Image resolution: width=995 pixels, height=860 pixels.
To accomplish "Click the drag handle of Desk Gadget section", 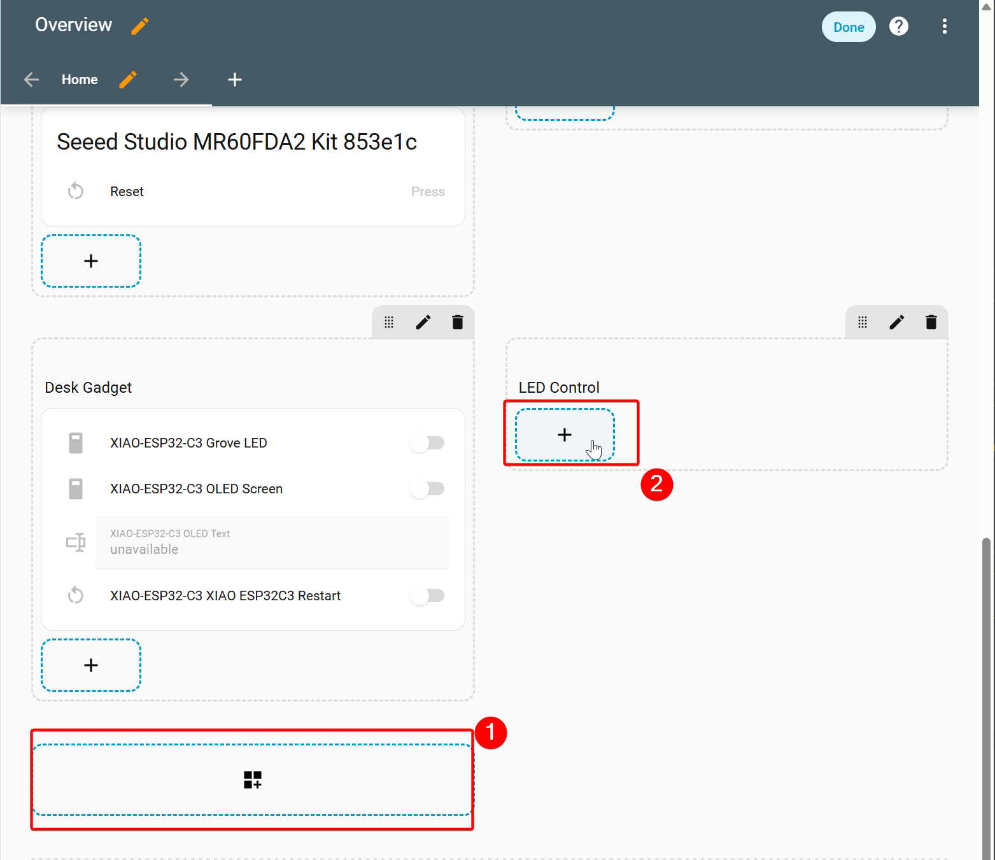I will (389, 323).
